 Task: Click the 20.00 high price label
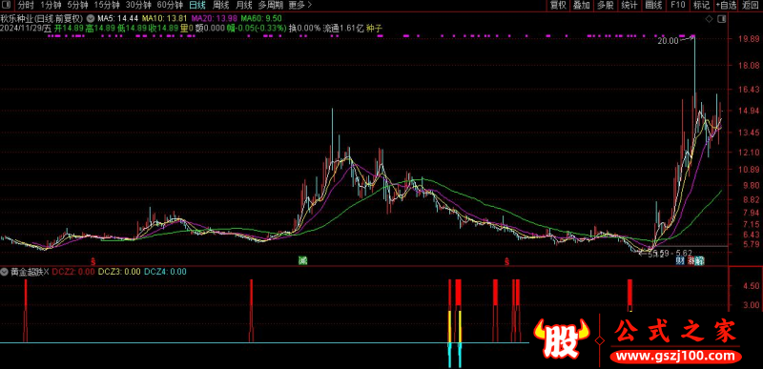[x=667, y=41]
